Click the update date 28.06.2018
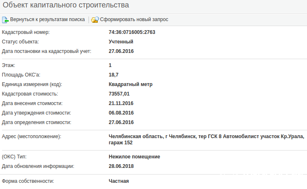The width and height of the screenshot is (307, 189). click(x=121, y=166)
